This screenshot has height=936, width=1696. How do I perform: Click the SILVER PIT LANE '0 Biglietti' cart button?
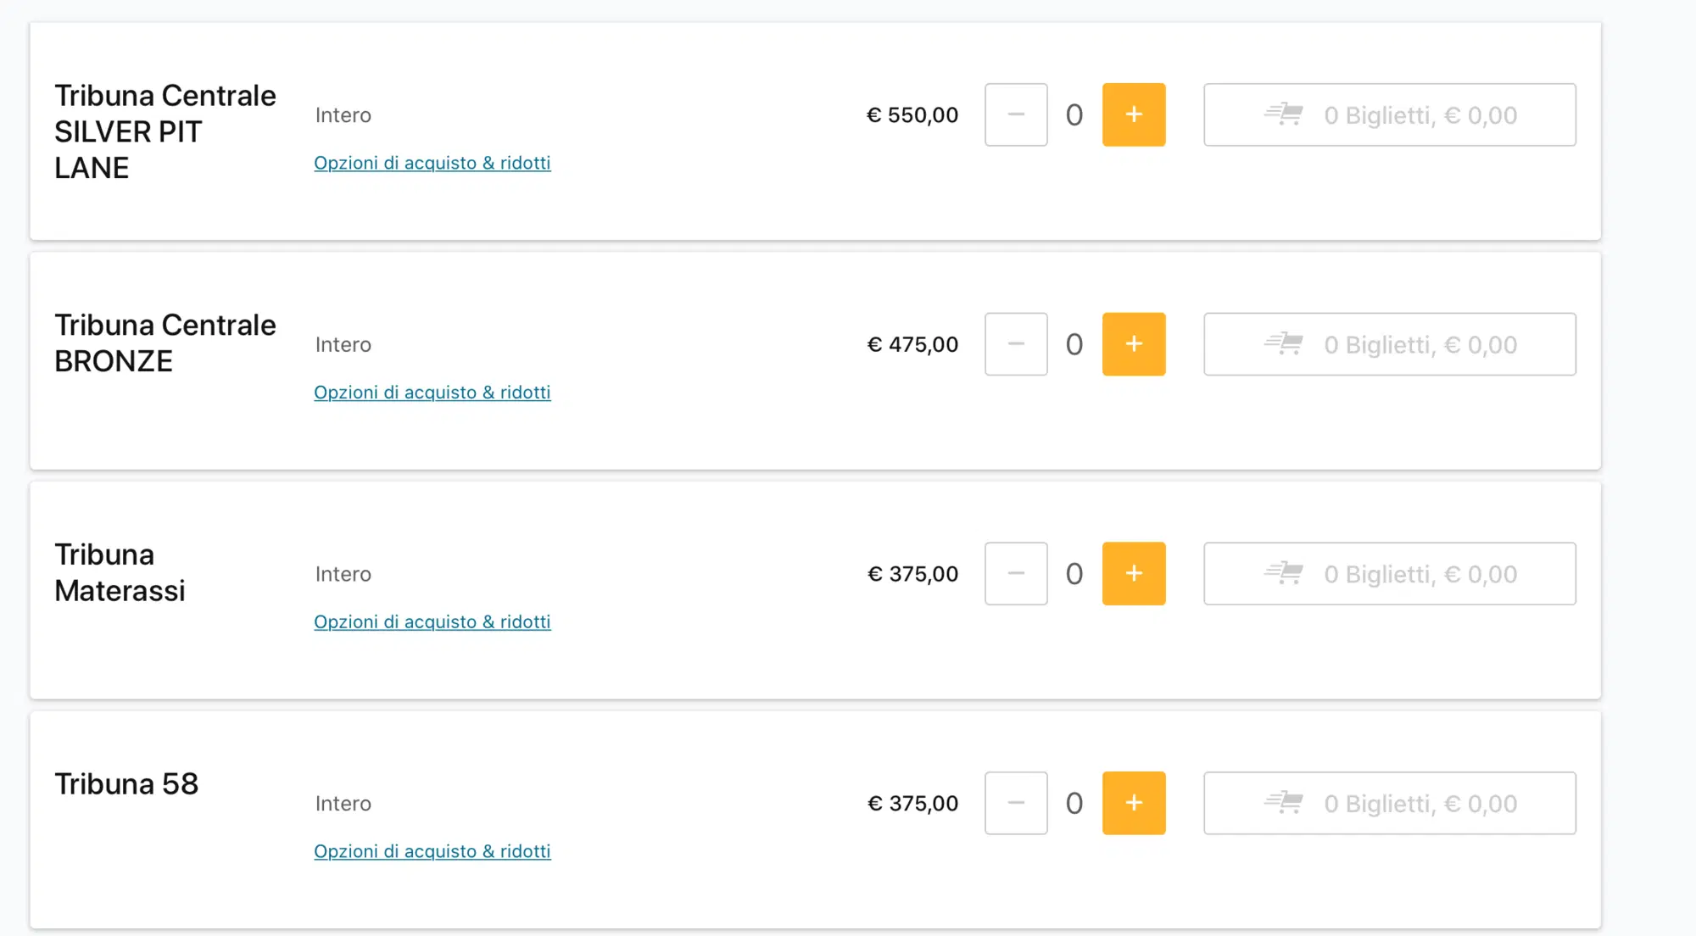coord(1420,115)
